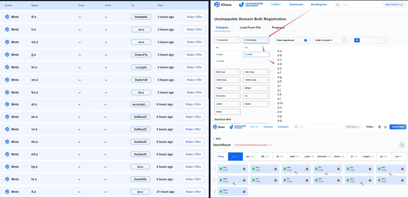This screenshot has width=408, height=198.
Task: Select the 2 Digits option
Action: (227, 54)
